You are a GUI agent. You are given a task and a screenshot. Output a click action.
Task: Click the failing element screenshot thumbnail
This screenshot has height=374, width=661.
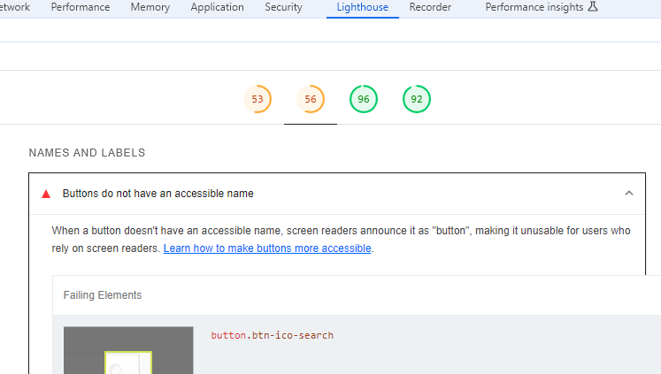[128, 352]
